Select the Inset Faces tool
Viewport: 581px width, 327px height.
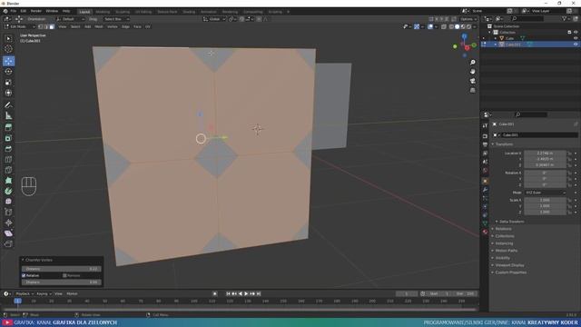pyautogui.click(x=8, y=138)
